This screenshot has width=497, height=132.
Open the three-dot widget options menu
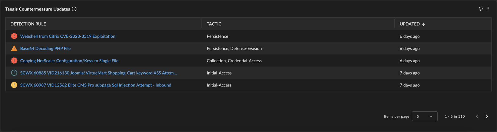pos(488,9)
